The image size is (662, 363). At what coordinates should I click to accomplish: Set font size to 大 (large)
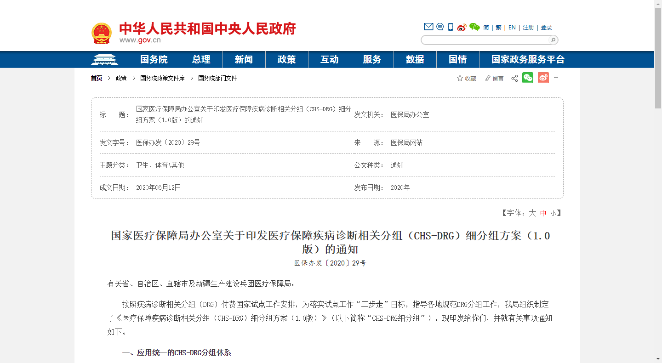click(x=532, y=213)
